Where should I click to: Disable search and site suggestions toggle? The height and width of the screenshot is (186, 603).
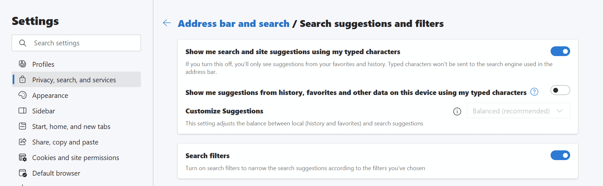[x=560, y=51]
